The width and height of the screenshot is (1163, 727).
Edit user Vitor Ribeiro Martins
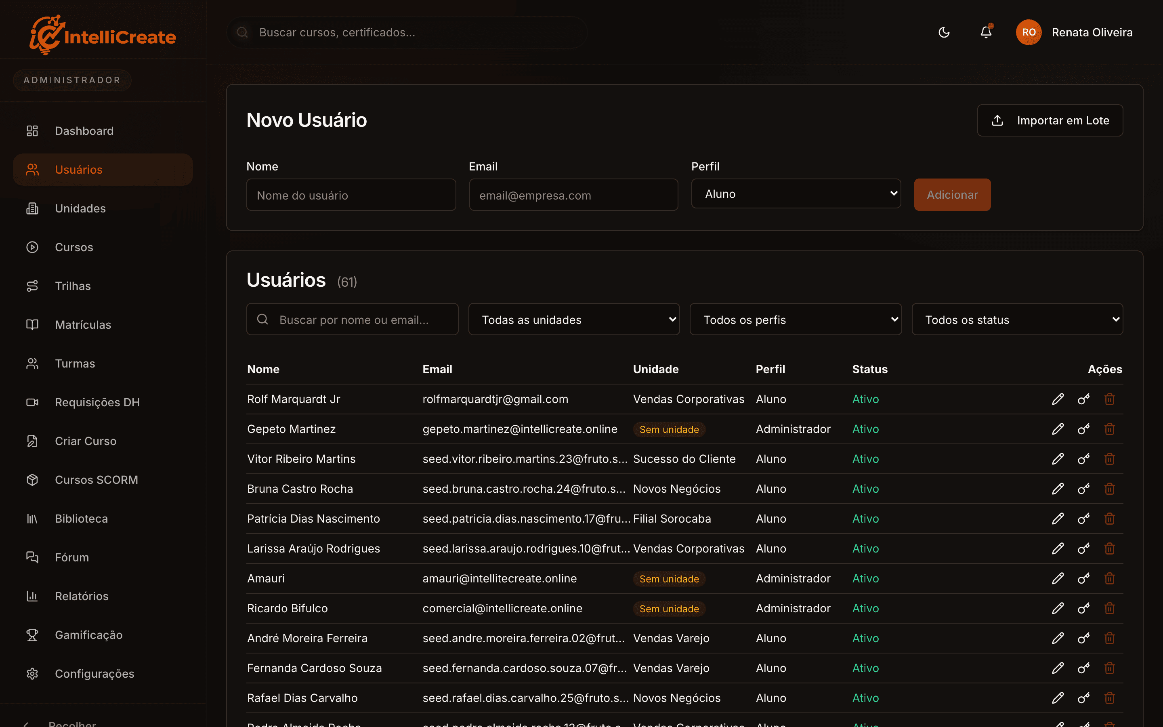[1058, 459]
